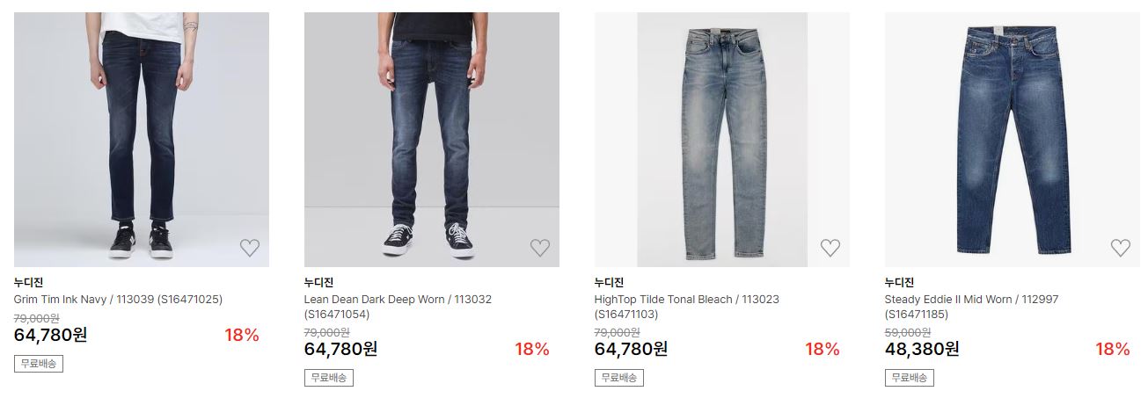1148x420 pixels.
Task: Click 18% discount on HighTop Tilde Tonal Bleach
Action: [x=823, y=349]
